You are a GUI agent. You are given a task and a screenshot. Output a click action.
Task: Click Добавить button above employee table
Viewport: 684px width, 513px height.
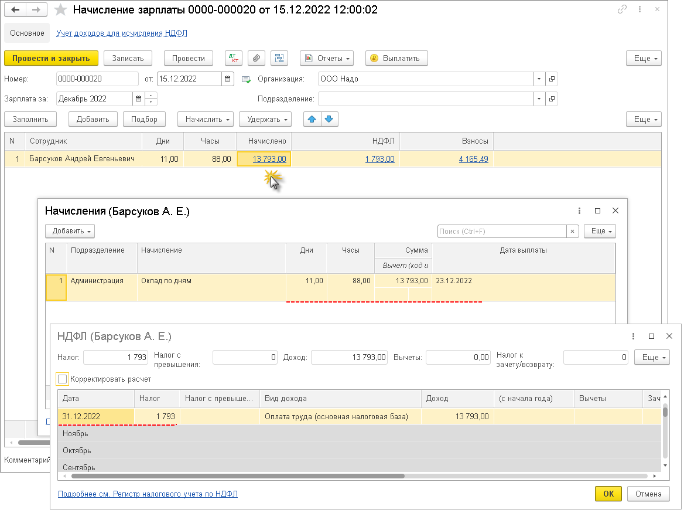[93, 119]
